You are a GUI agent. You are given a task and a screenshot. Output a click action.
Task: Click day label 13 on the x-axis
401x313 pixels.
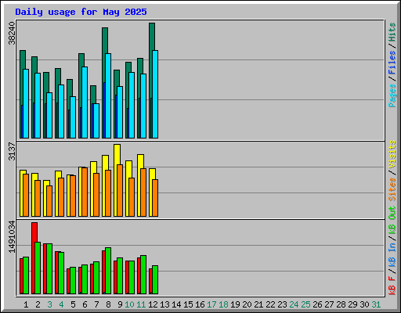point(164,304)
